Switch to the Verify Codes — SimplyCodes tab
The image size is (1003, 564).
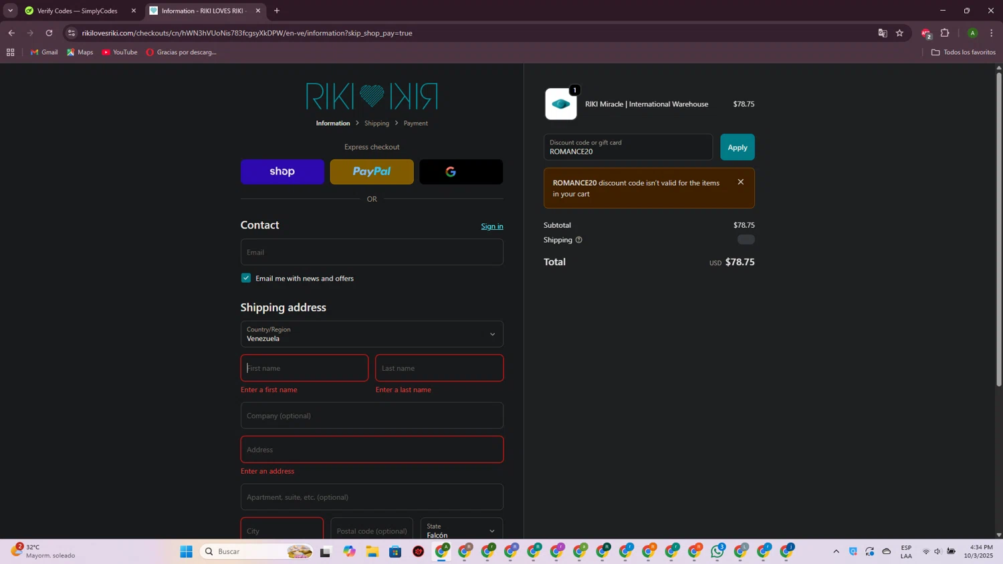tap(80, 11)
